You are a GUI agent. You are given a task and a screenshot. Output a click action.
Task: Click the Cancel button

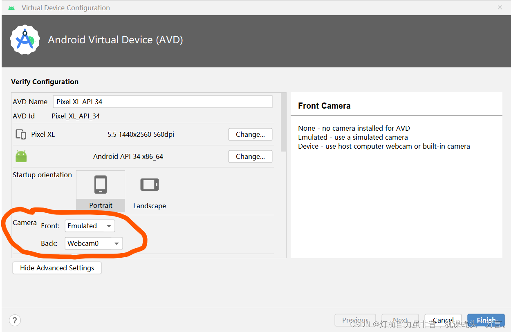coord(443,320)
